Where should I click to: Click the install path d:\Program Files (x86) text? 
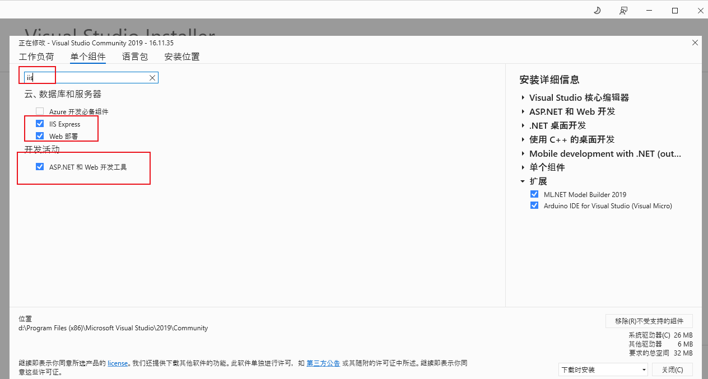pos(113,328)
